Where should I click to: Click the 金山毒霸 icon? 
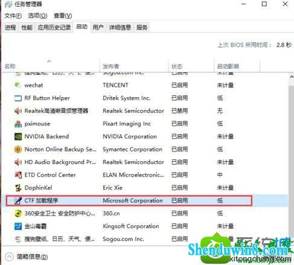point(18,226)
